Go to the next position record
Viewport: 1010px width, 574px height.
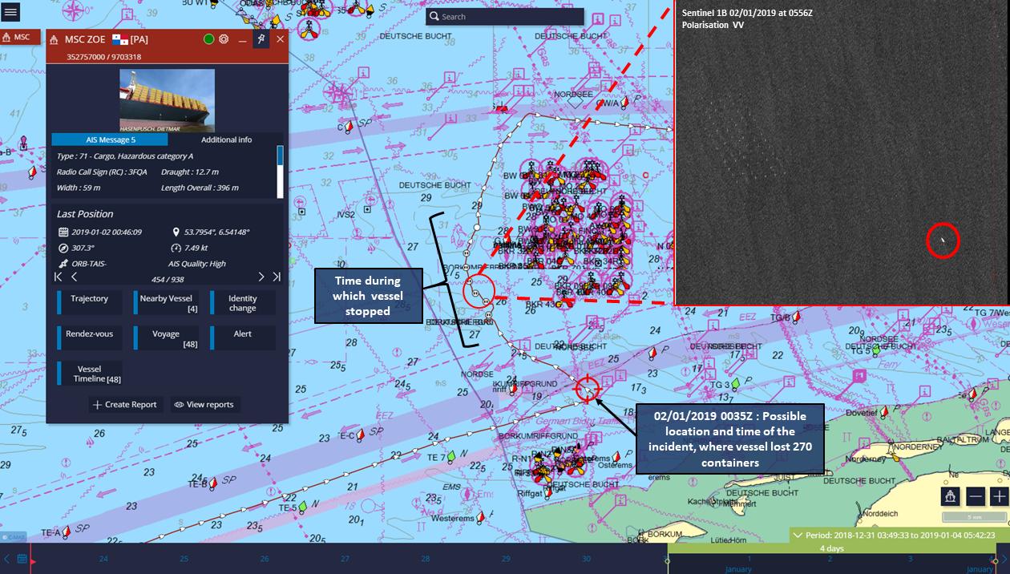click(261, 277)
